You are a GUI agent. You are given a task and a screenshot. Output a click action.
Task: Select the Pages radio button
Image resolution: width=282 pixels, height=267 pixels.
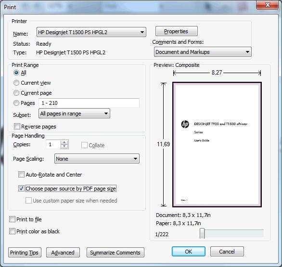point(16,103)
